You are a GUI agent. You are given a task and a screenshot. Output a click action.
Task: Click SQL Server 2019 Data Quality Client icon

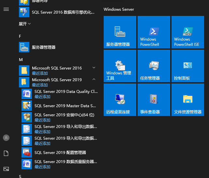(x=27, y=94)
